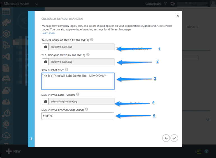
Task: Open the Subscriptions menu
Action: coord(153,4)
